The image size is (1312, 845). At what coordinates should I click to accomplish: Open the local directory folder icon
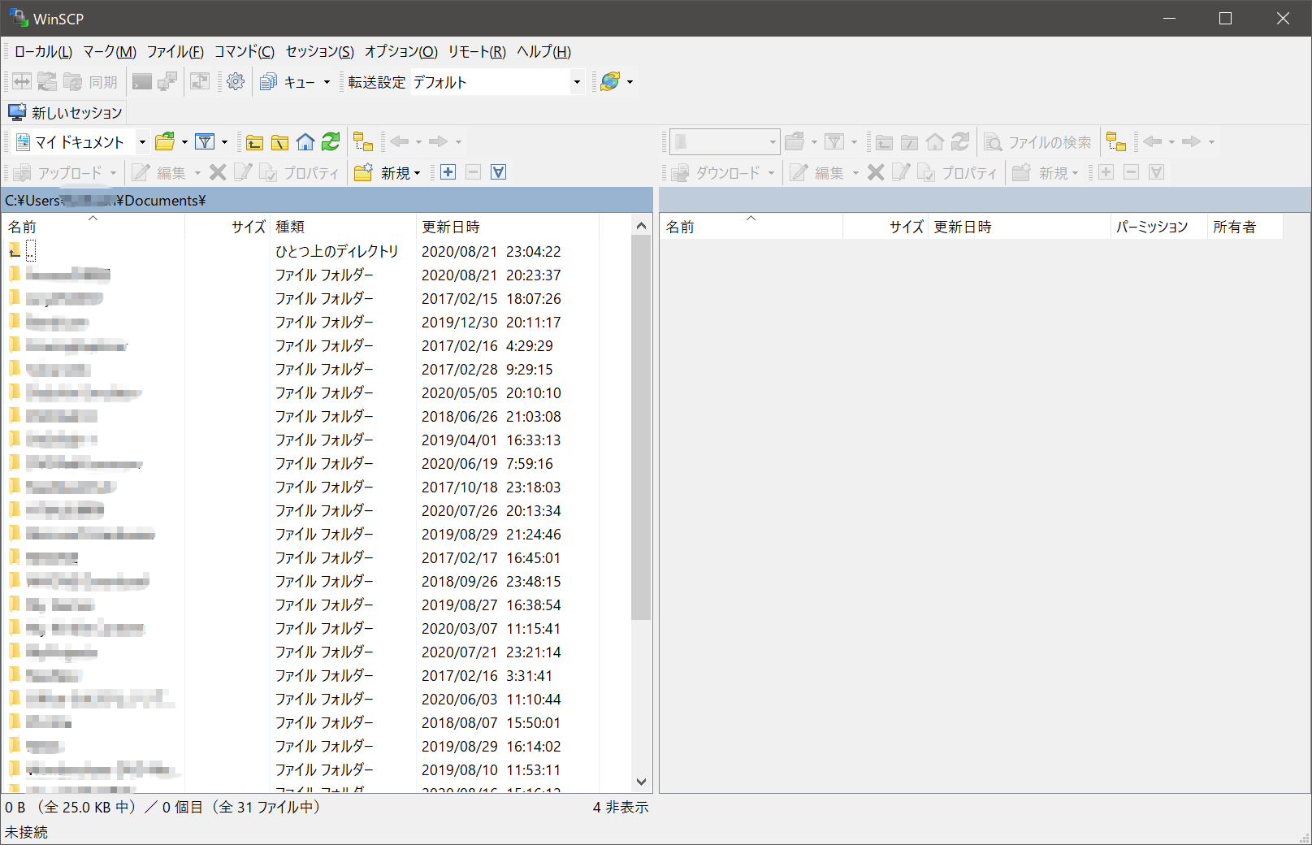[165, 142]
